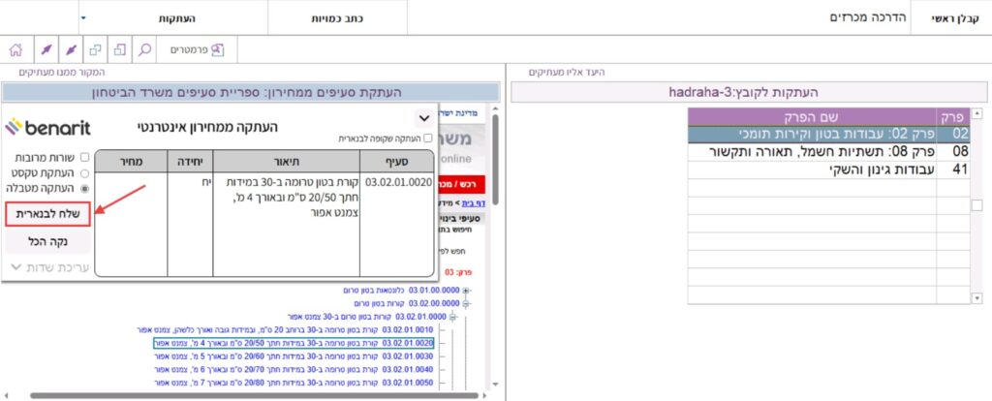Click the benarit logo

coord(47,127)
